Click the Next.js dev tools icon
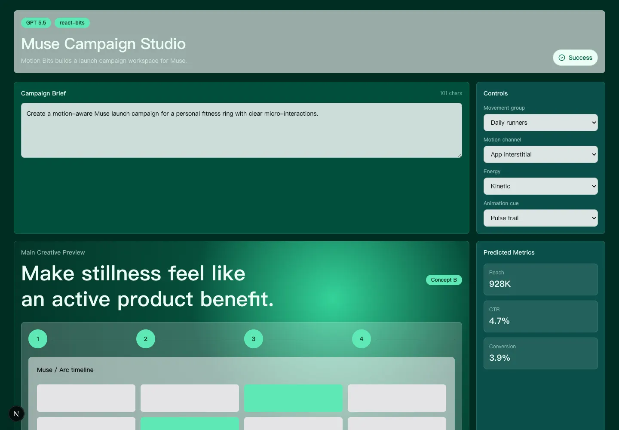The width and height of the screenshot is (619, 430). point(16,414)
